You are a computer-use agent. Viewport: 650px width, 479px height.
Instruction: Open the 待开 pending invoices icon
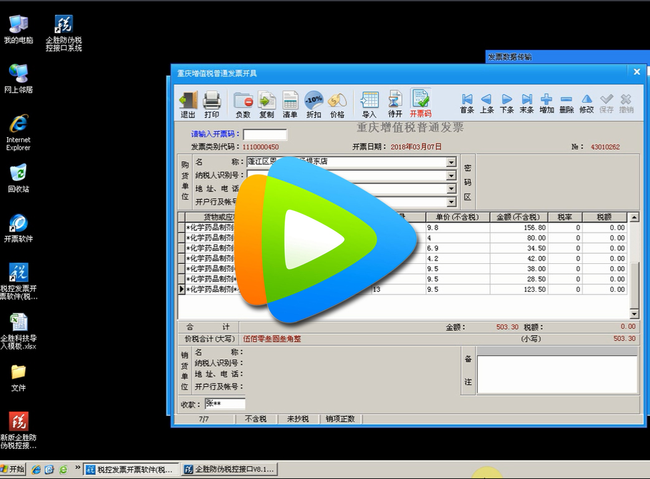pos(394,105)
